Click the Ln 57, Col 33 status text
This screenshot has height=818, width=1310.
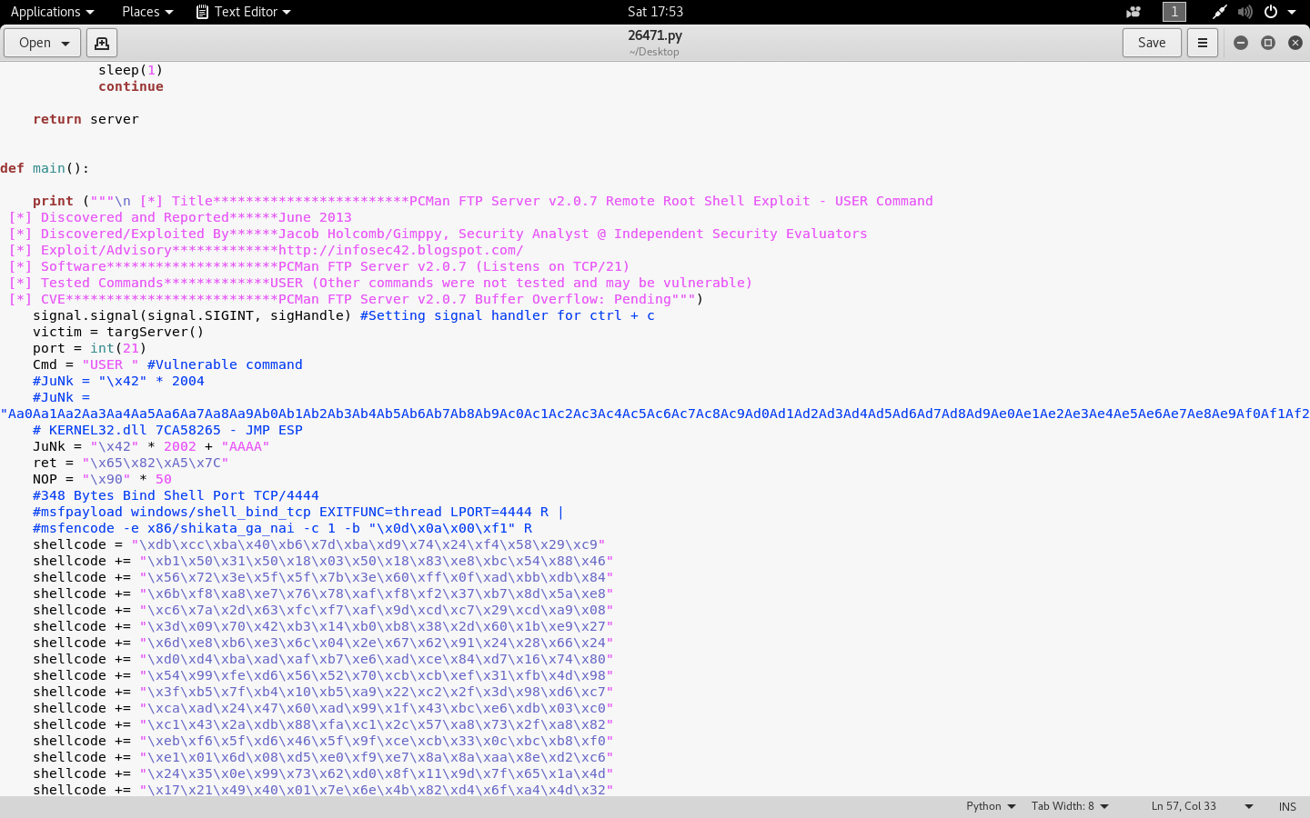tap(1184, 806)
